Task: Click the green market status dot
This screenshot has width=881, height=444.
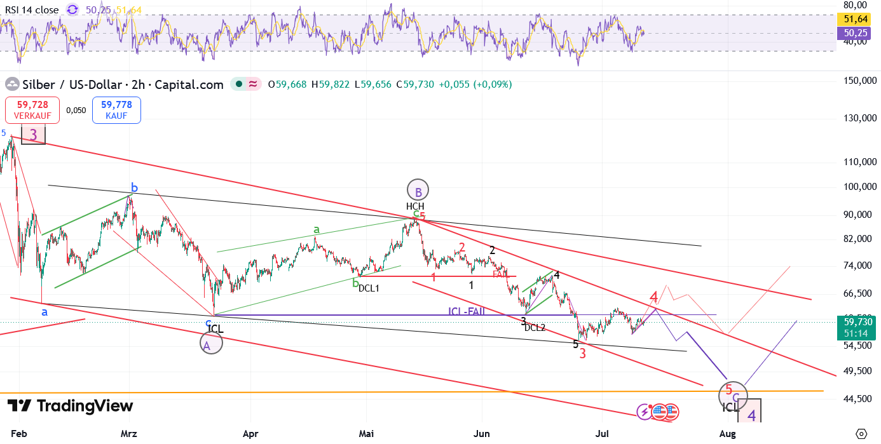Action: point(238,84)
